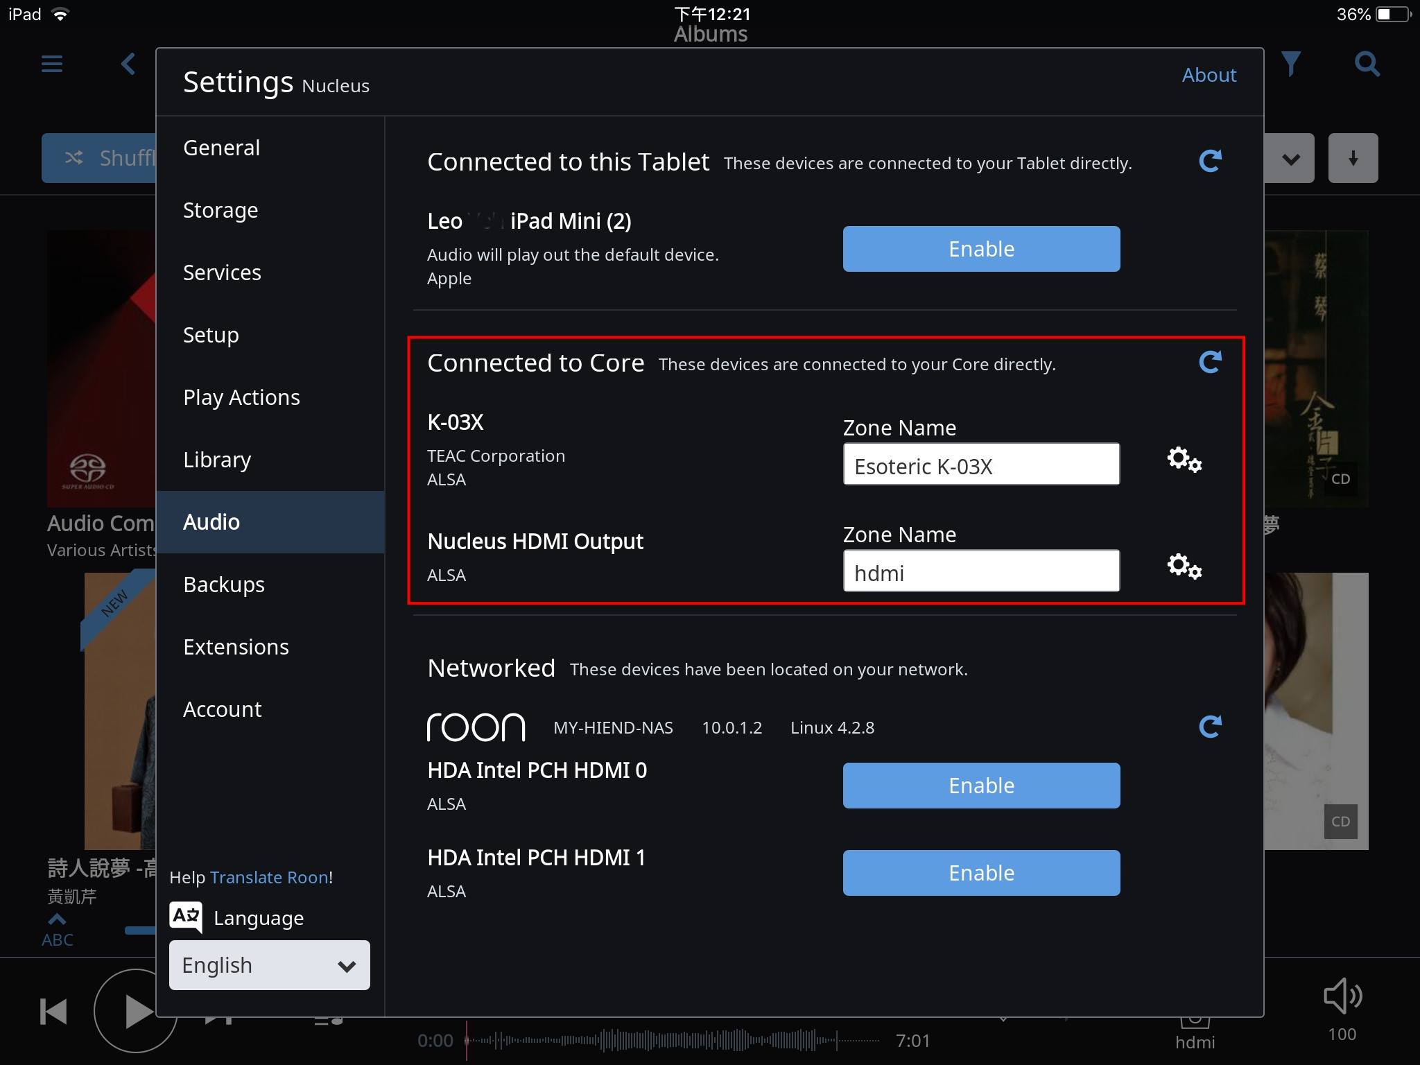Open device settings for Nucleus HDMI Output
Viewport: 1420px width, 1065px height.
[x=1184, y=566]
